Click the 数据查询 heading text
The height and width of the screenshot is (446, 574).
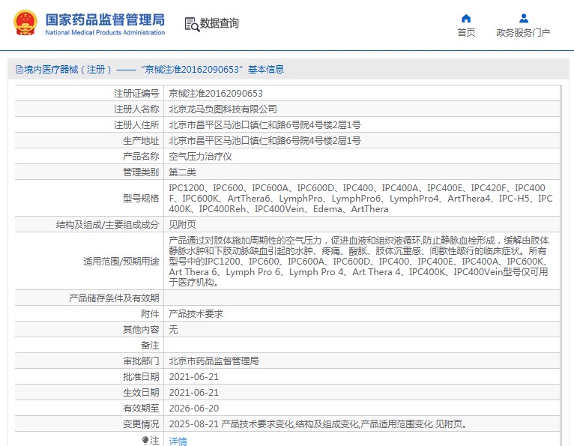tap(219, 23)
